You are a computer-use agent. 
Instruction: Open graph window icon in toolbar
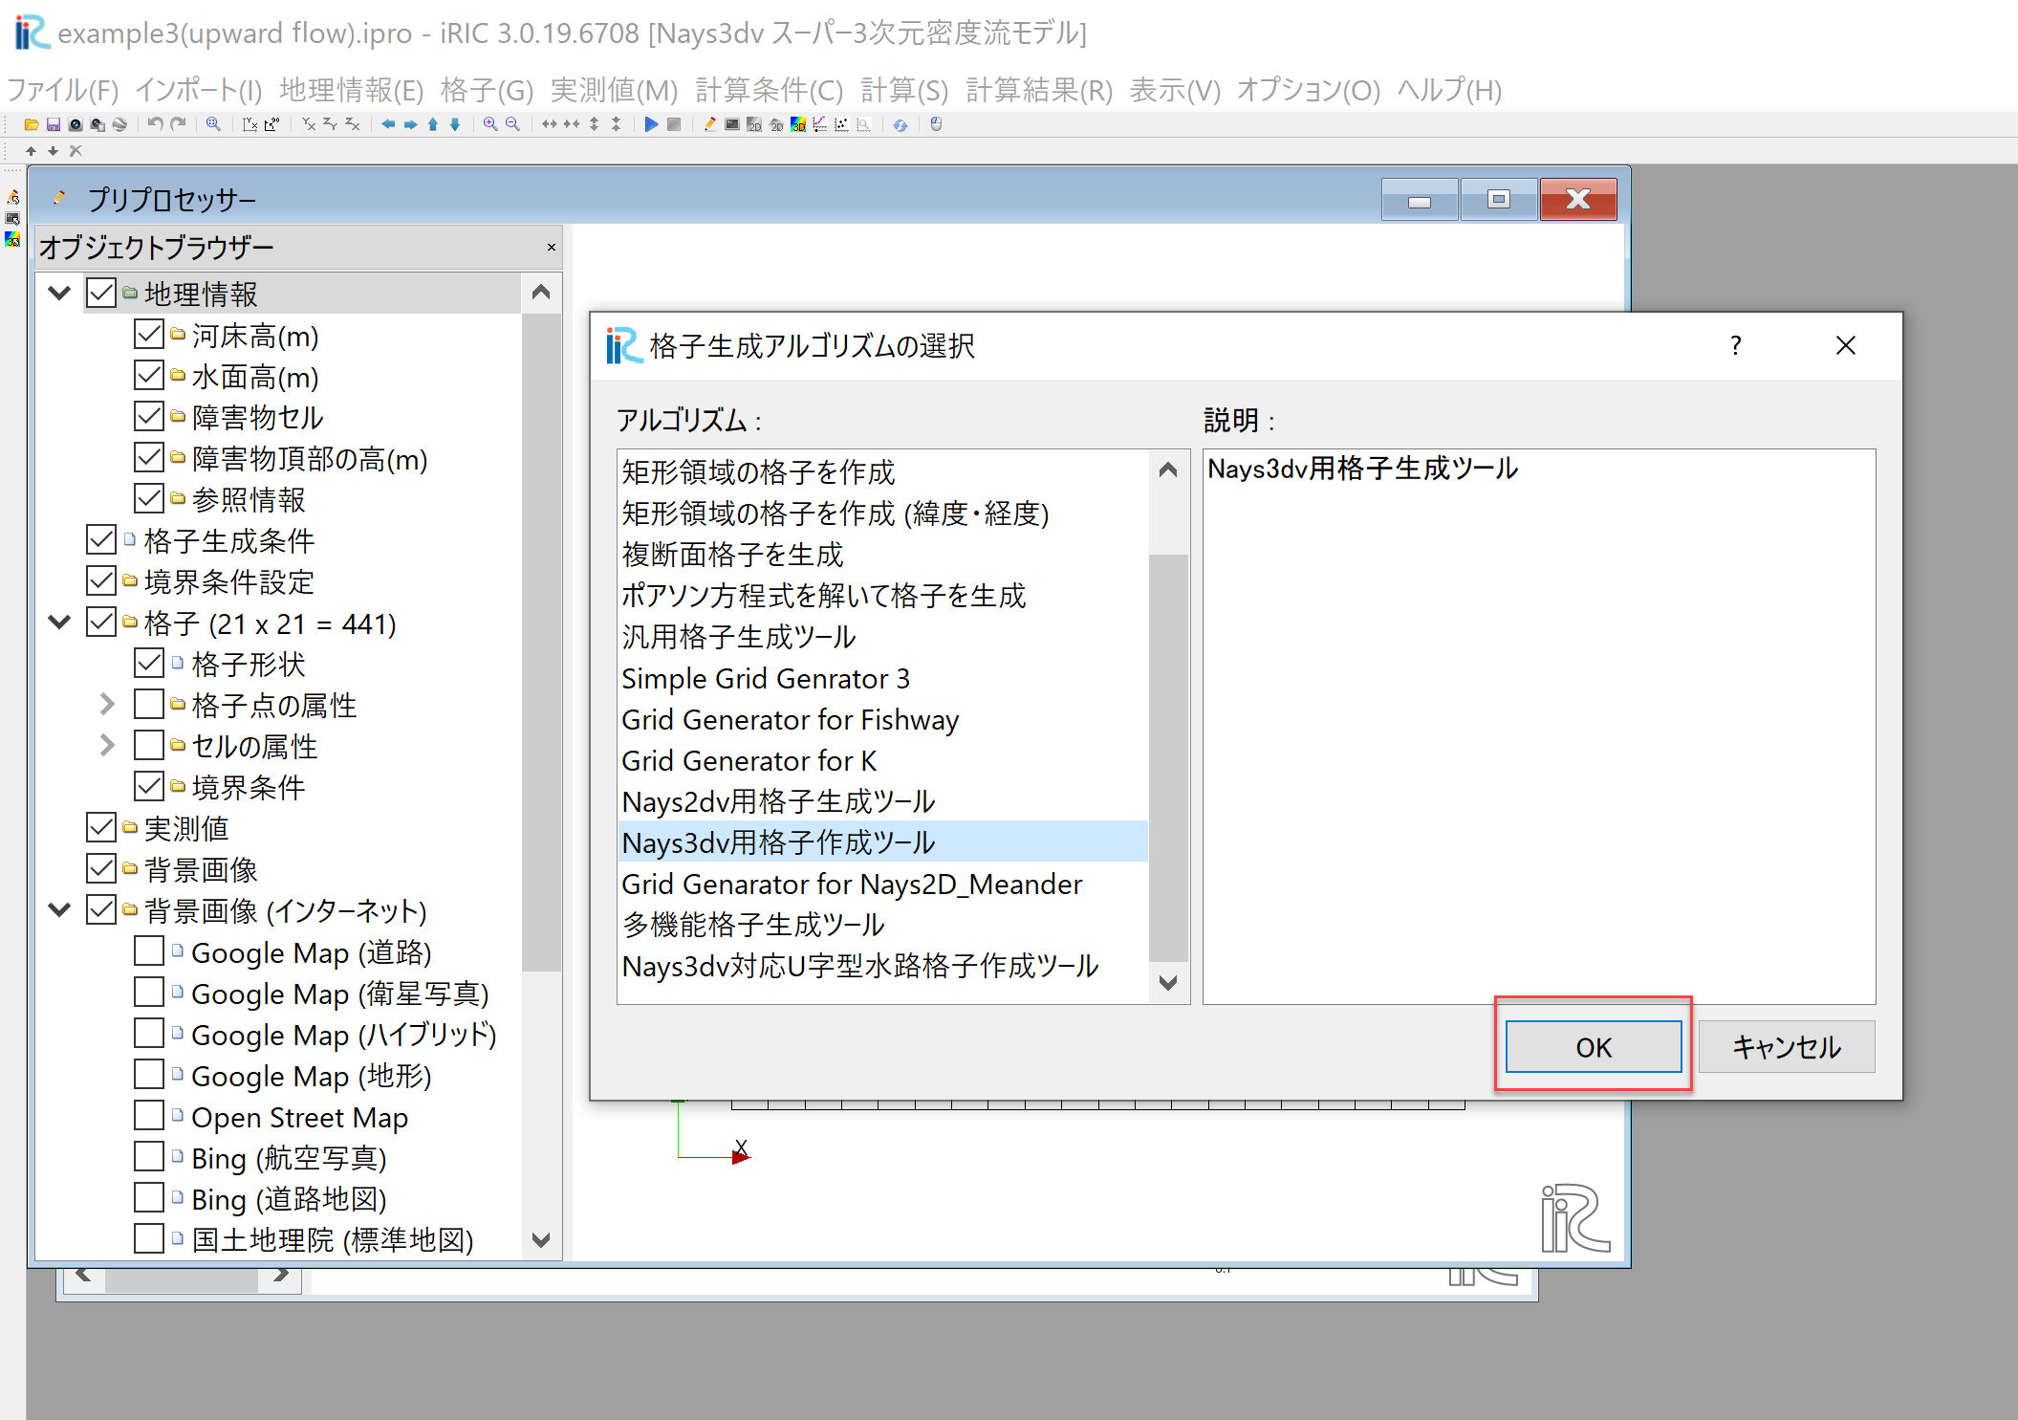point(820,124)
